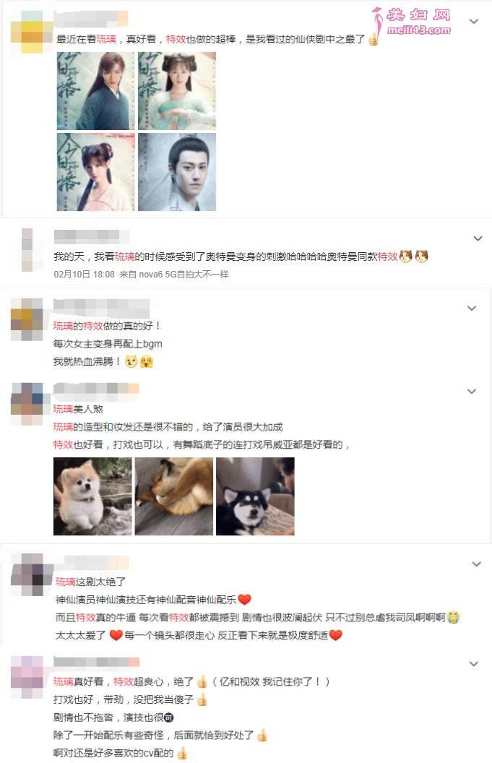Click the 美妇网 meili43.com watermark logo
492x763 pixels.
[412, 22]
